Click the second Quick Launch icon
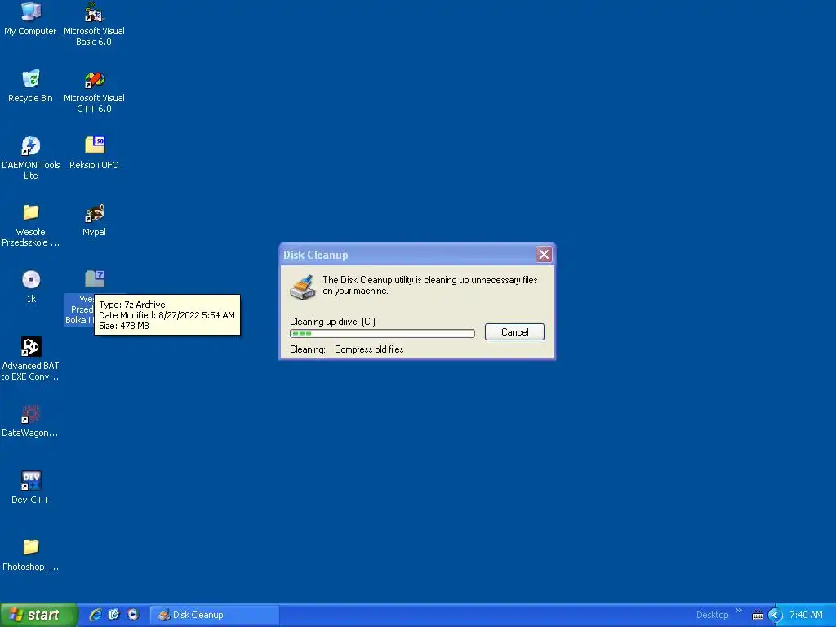This screenshot has height=627, width=836. point(113,615)
